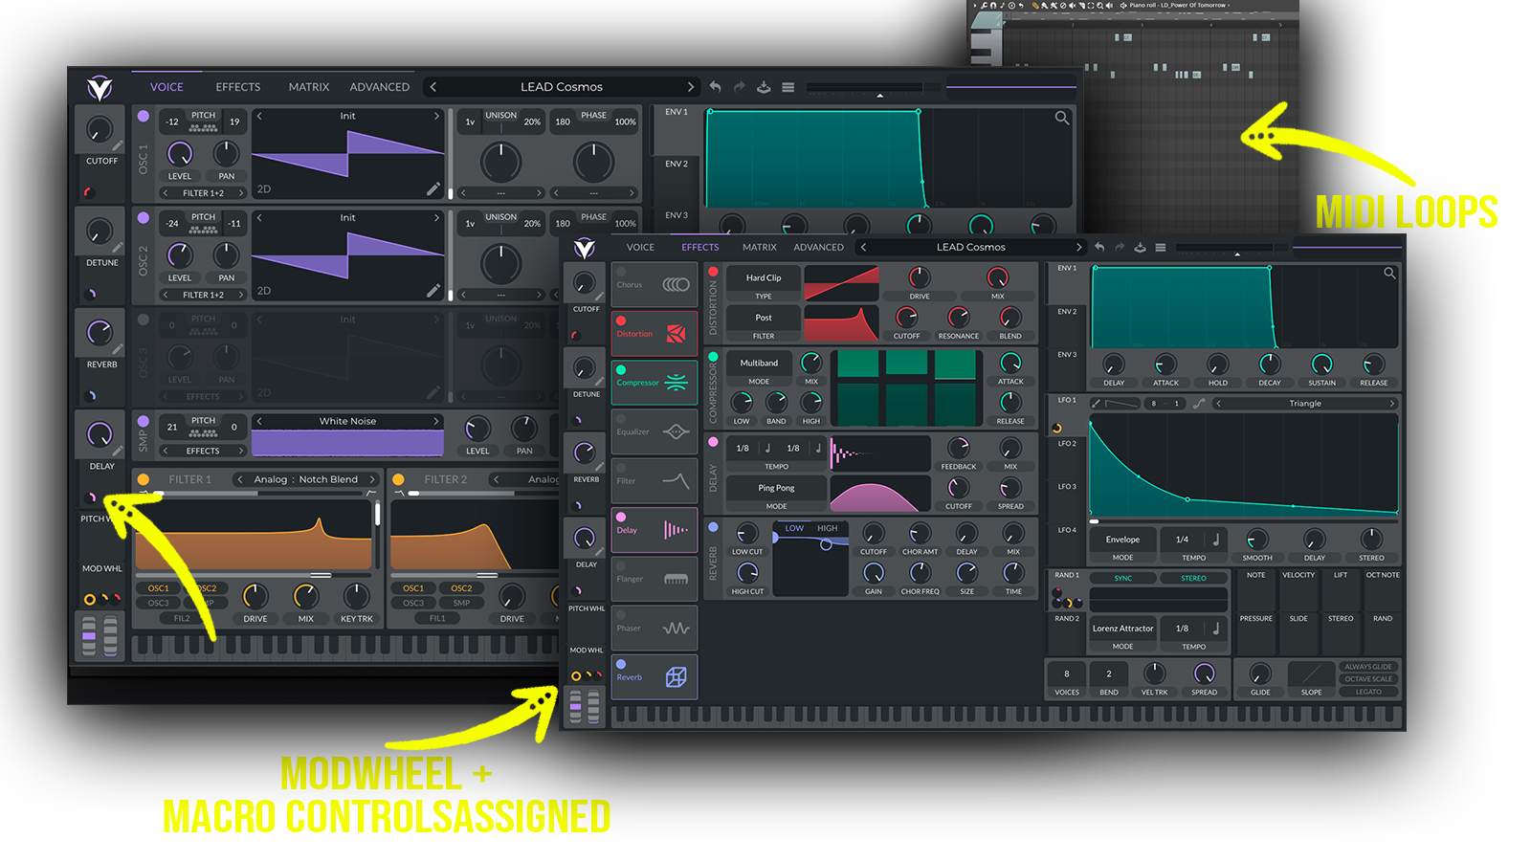Click the envelope magnifier in the back window

[1062, 118]
